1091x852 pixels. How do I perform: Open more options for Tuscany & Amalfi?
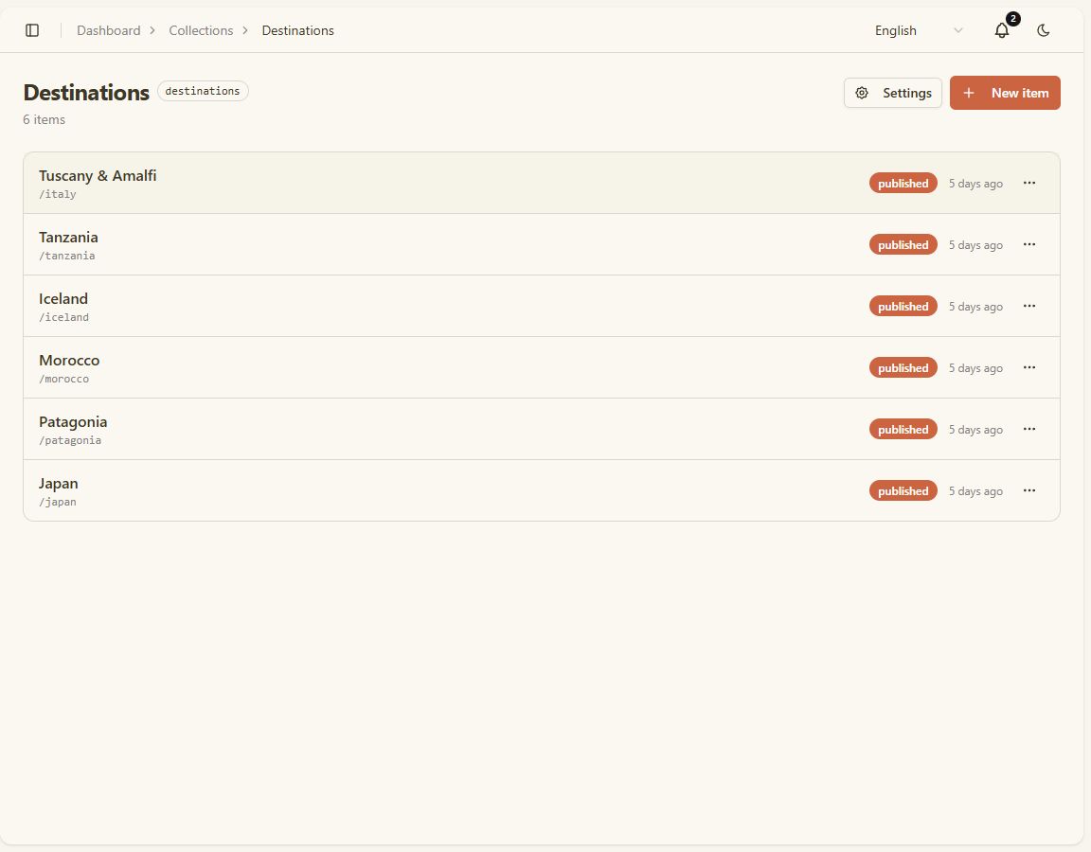1029,183
